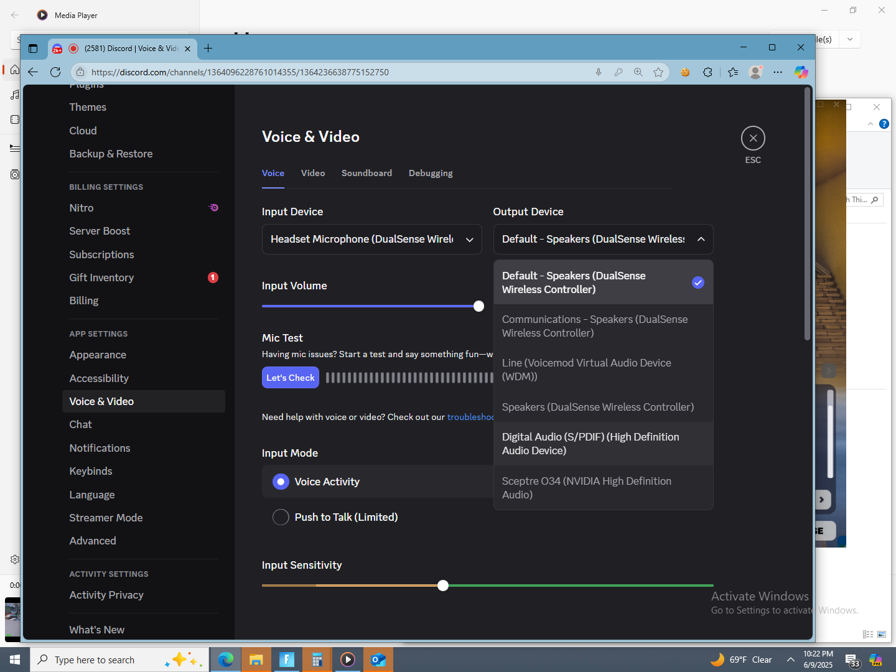Viewport: 896px width, 672px height.
Task: Choose Speakers (DualSense Wireless Controller) option
Action: [x=603, y=407]
